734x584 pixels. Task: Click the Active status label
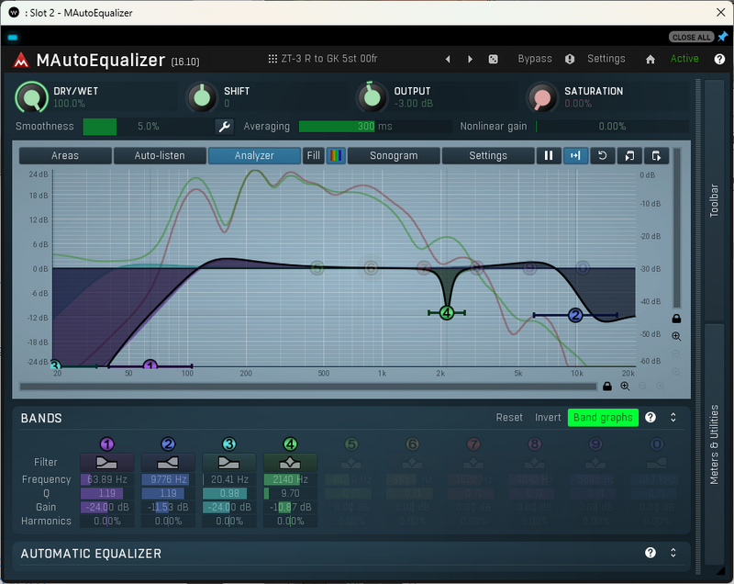pos(684,59)
